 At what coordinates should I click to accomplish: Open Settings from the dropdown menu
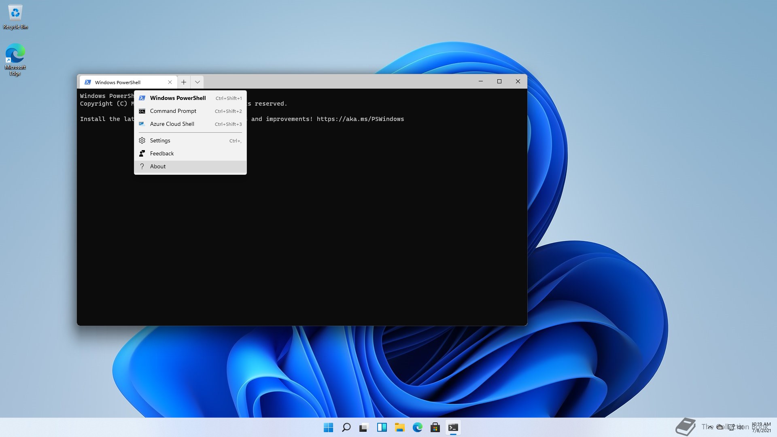(x=190, y=140)
